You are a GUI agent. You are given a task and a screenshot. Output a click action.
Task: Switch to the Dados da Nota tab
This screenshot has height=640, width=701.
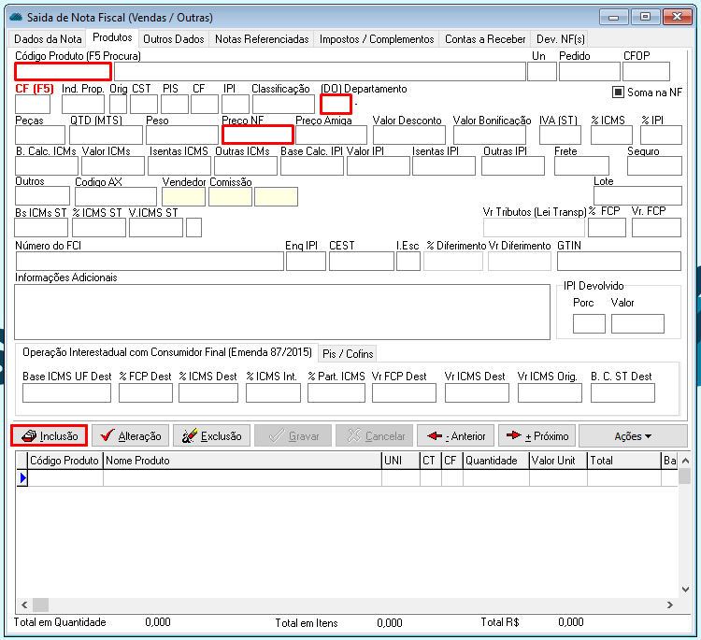click(x=48, y=39)
